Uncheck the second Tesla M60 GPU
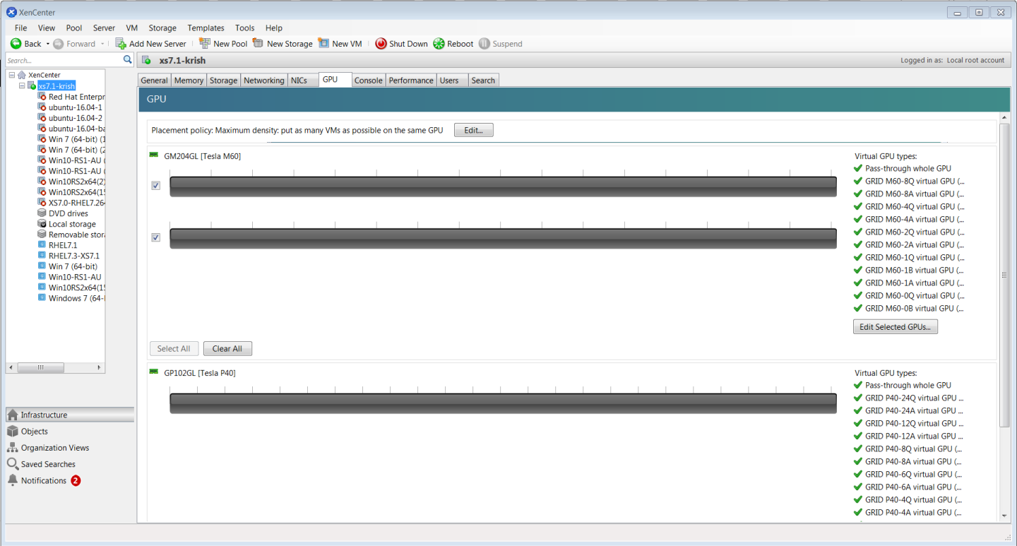 click(155, 237)
